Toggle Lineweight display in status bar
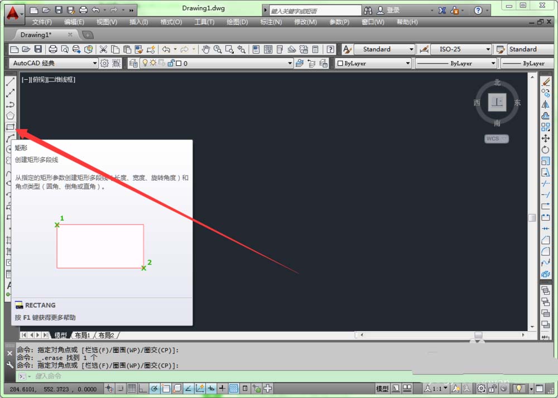This screenshot has height=398, width=558. [x=222, y=389]
